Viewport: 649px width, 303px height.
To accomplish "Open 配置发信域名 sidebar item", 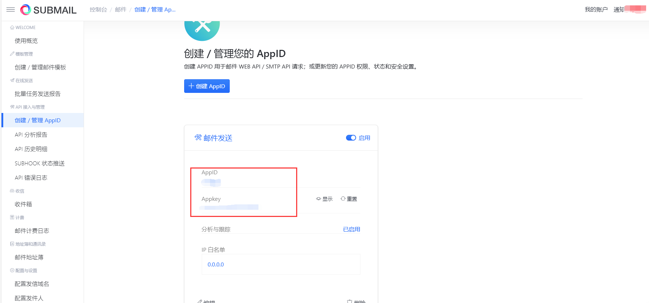I will (x=32, y=284).
